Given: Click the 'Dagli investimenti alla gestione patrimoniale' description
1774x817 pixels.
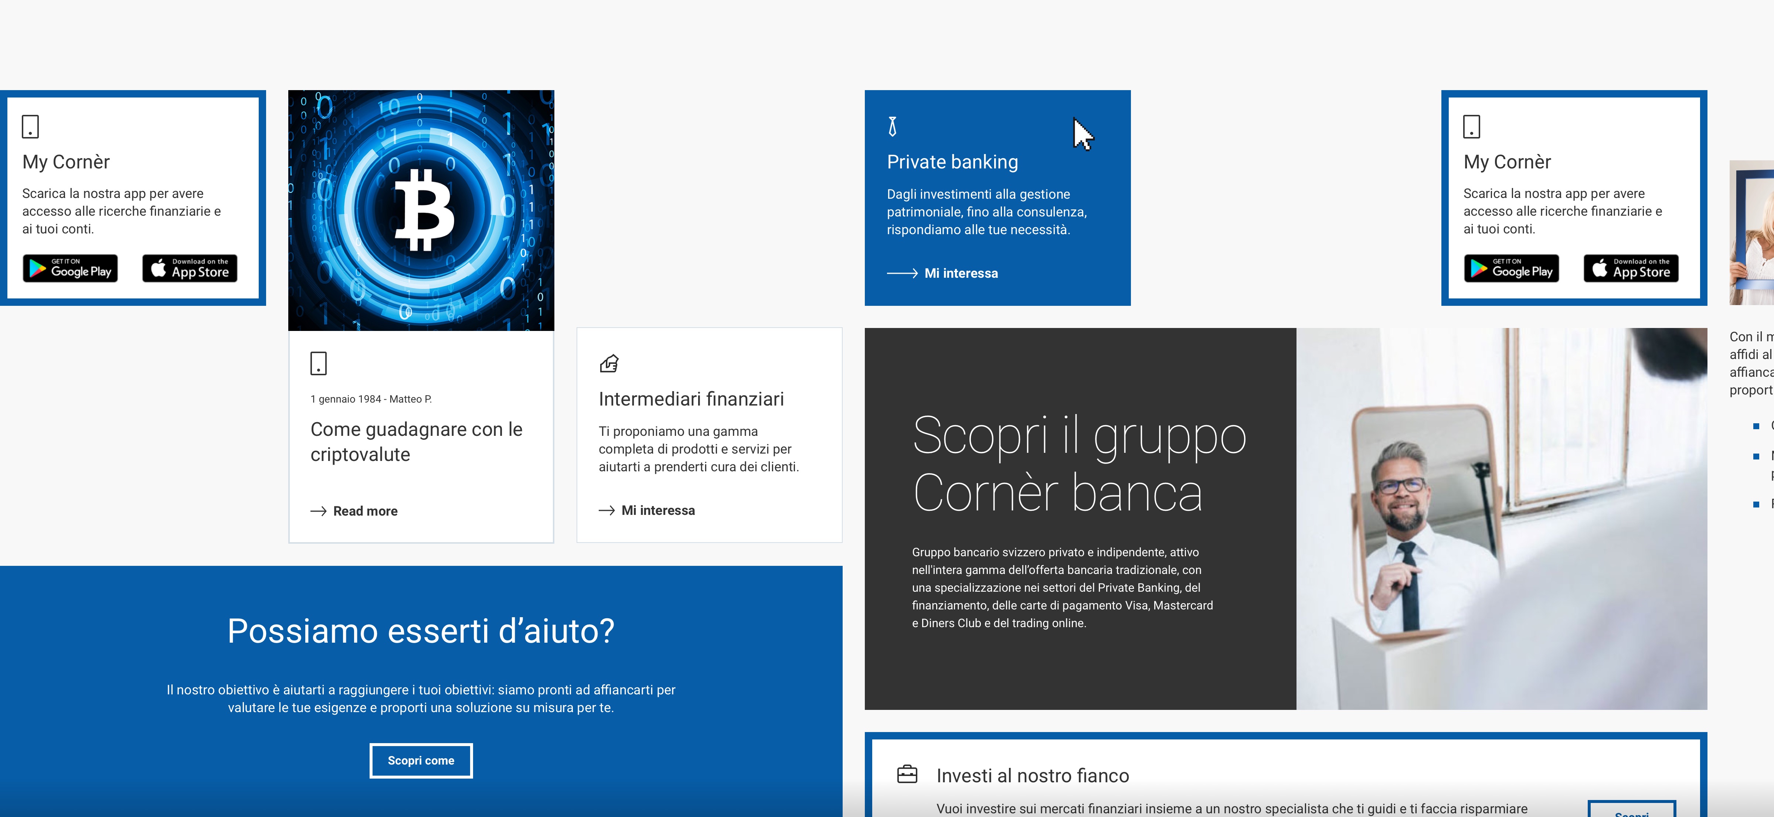Looking at the screenshot, I should pyautogui.click(x=987, y=212).
